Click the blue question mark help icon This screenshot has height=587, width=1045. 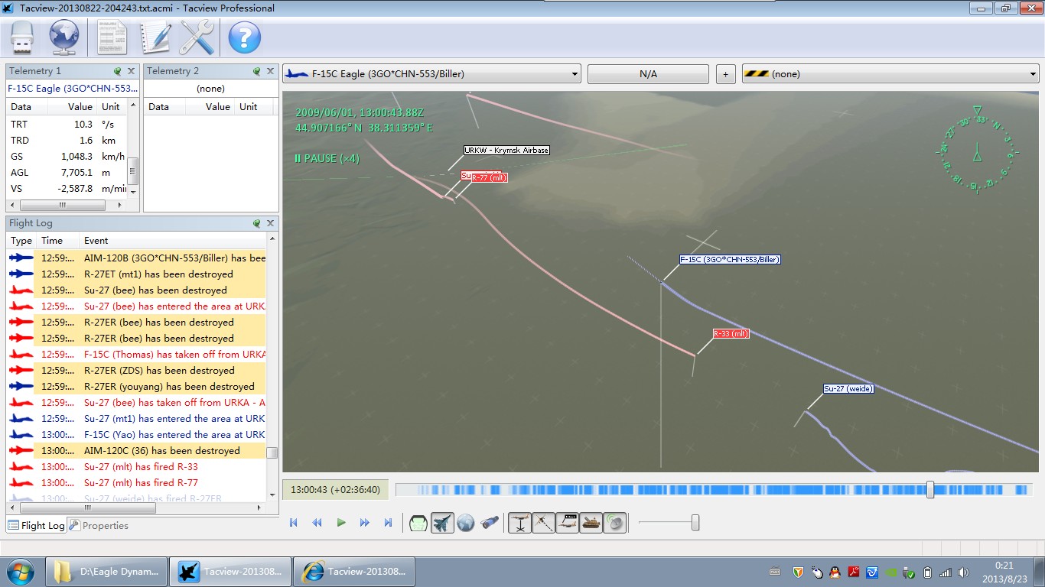(x=245, y=37)
